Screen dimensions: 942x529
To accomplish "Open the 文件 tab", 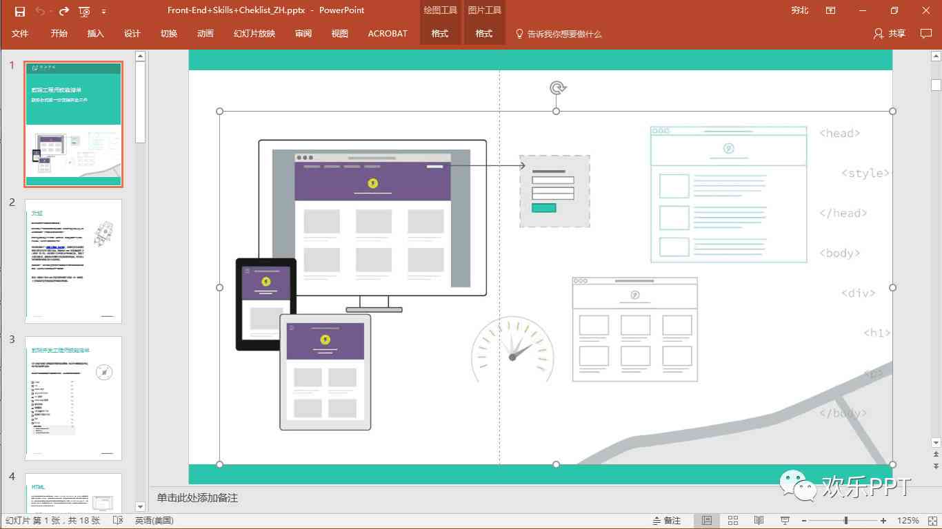I will [x=20, y=33].
